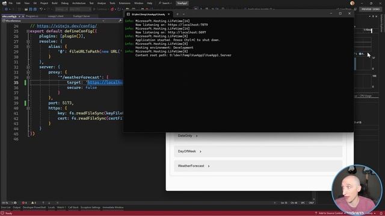The image size is (385, 216).
Task: Expand the WeatherForecast schema row
Action: 258,166
